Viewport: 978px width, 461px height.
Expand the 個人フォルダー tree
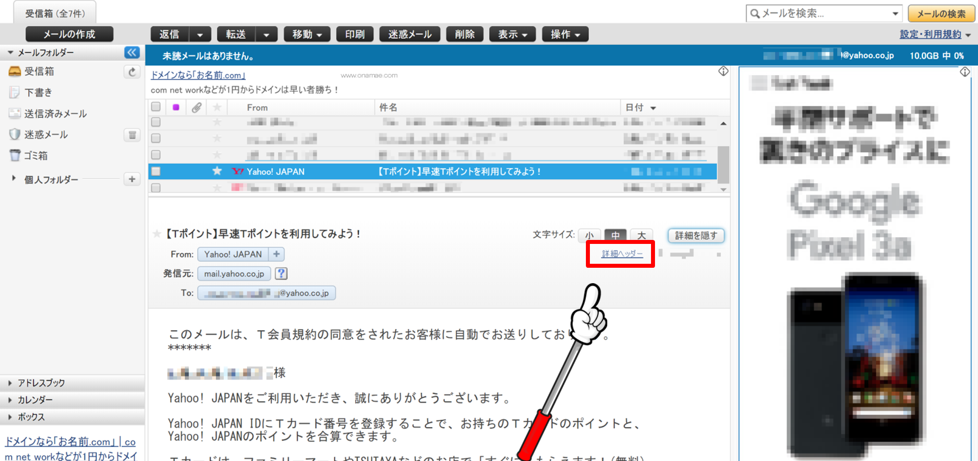click(x=13, y=178)
